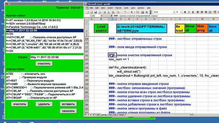Select the AT+CWQAP row in список строк
Image resolution: width=219 pixels, height=123 pixels.
pos(45,98)
